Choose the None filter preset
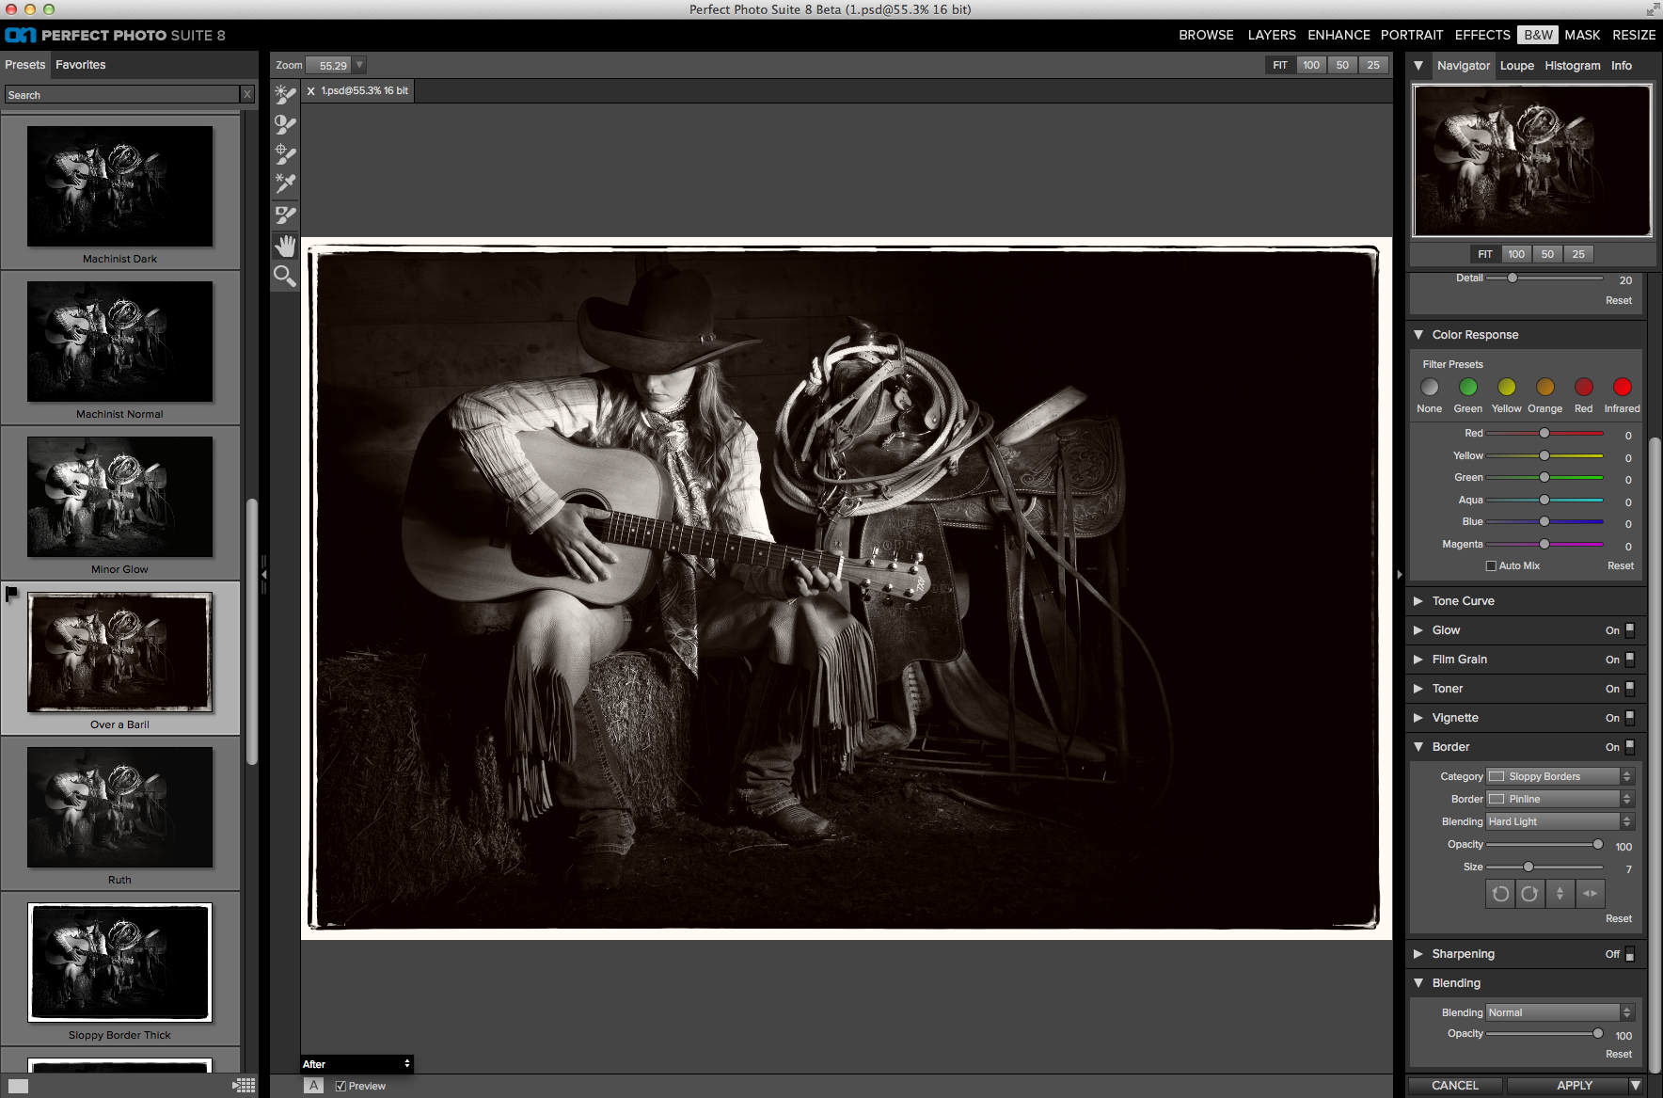This screenshot has height=1098, width=1663. point(1430,388)
